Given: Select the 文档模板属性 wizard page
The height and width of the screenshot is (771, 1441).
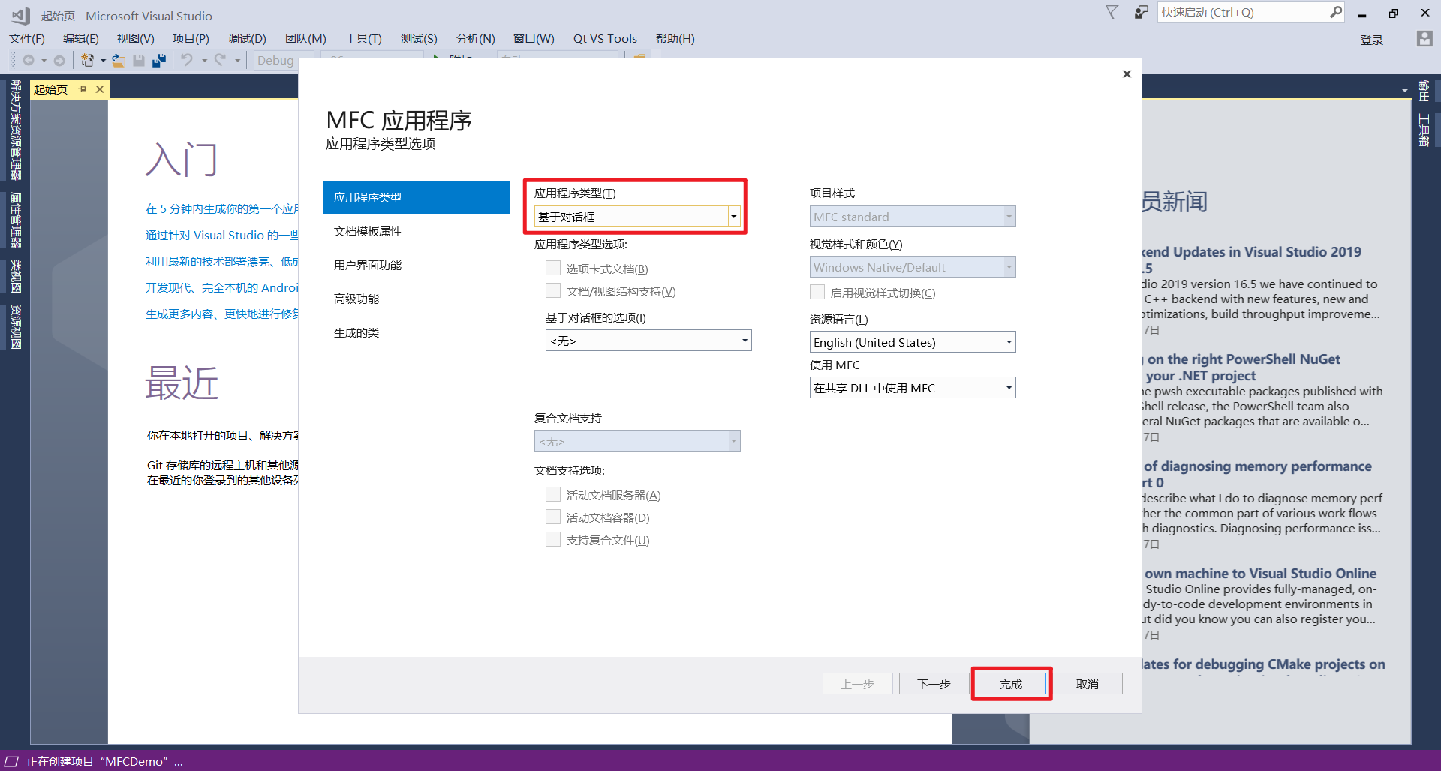Looking at the screenshot, I should (x=417, y=232).
